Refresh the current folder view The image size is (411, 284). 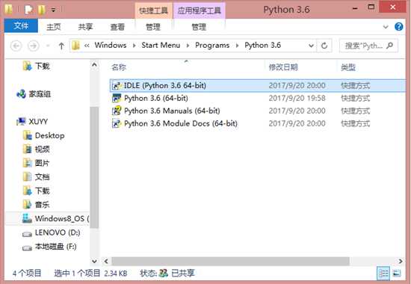324,46
